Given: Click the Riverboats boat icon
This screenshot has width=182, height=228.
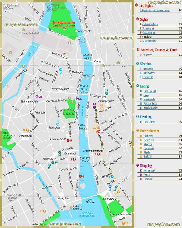Looking at the screenshot, I should tap(77, 31).
